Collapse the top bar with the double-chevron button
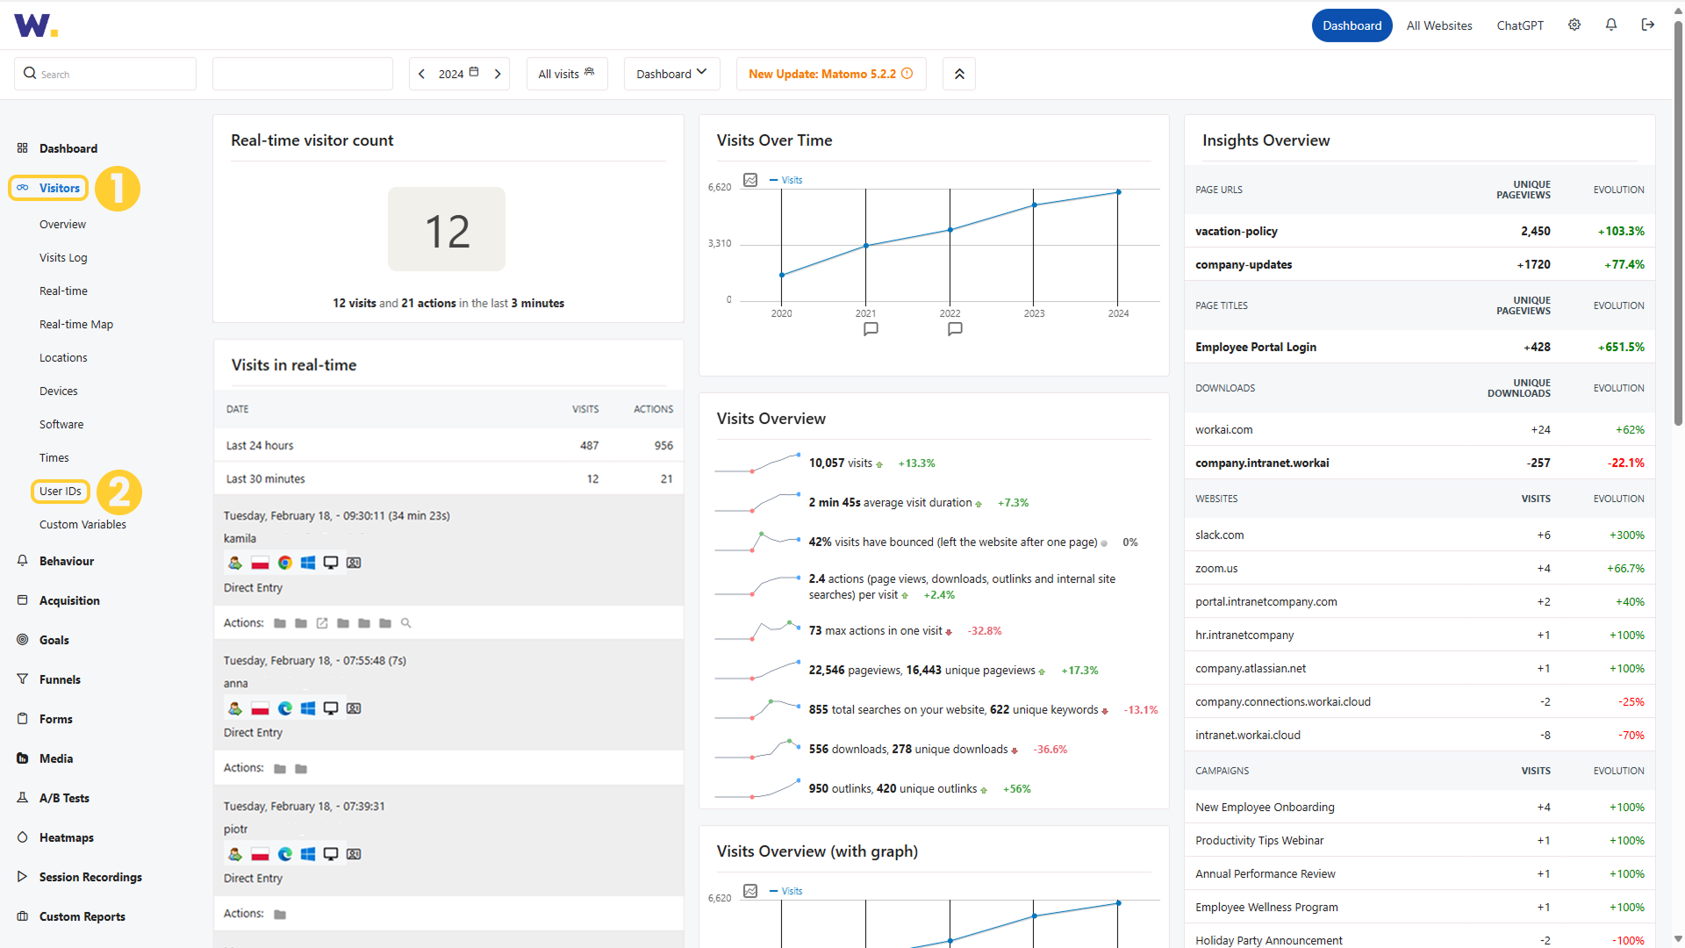The image size is (1685, 948). (959, 74)
